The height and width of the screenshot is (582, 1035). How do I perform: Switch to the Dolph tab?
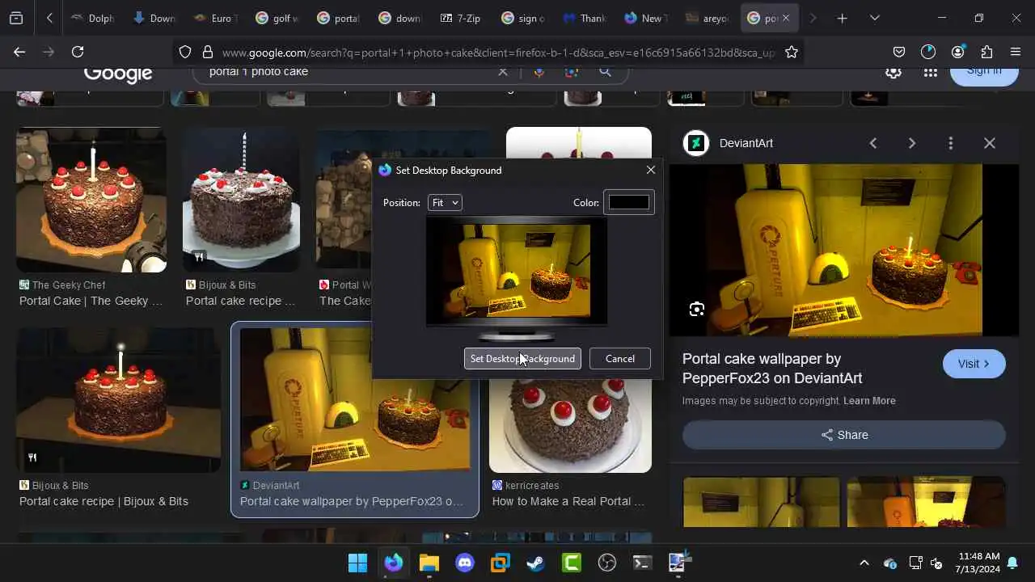[x=92, y=18]
